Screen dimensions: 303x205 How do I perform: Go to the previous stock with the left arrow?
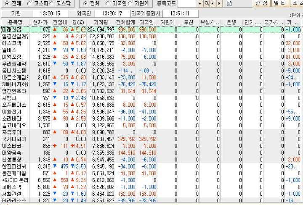pos(213,3)
